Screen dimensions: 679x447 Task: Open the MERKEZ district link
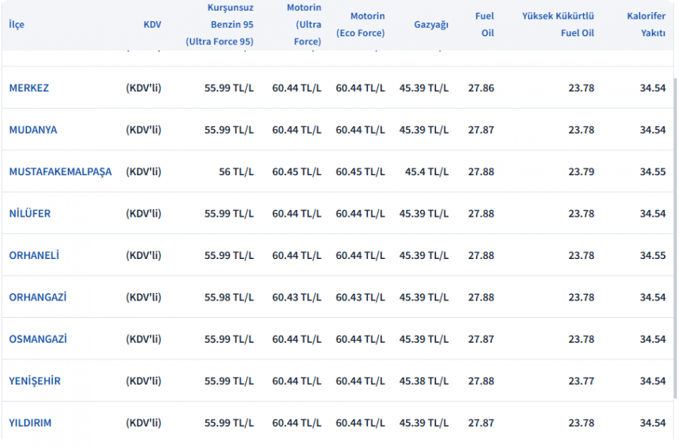(29, 88)
